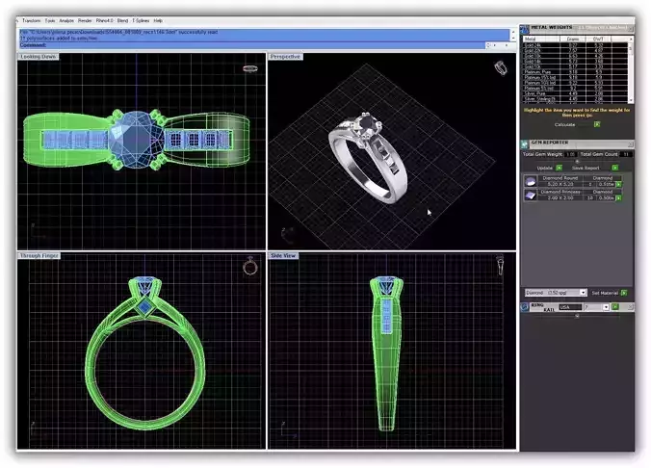Select the Looking Down viewport title

coord(39,57)
